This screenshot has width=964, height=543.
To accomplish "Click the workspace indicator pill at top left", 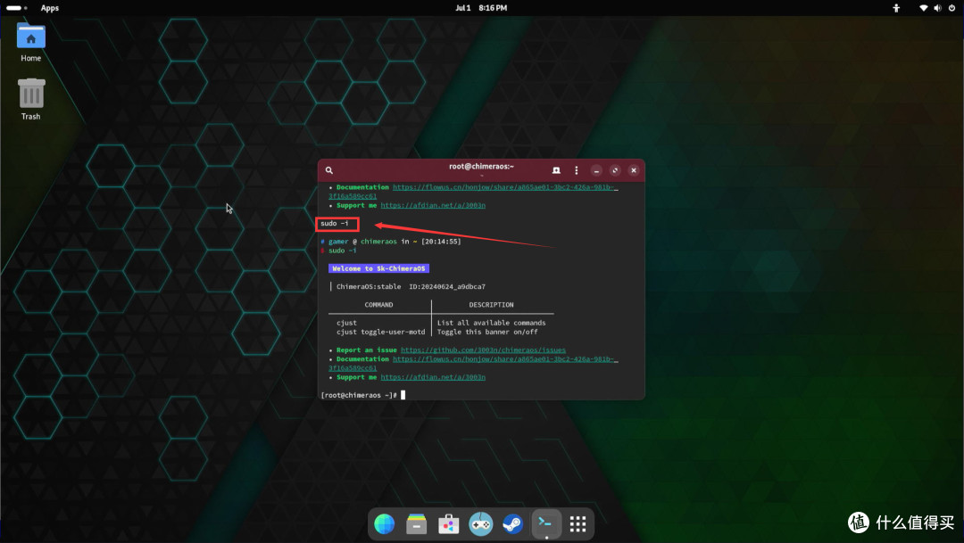I will click(x=14, y=8).
